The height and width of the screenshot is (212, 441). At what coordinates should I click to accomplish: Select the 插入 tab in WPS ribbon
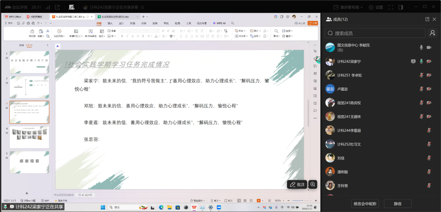click(110, 23)
